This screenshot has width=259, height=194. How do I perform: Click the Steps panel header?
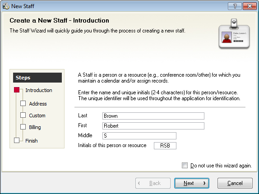click(x=37, y=78)
